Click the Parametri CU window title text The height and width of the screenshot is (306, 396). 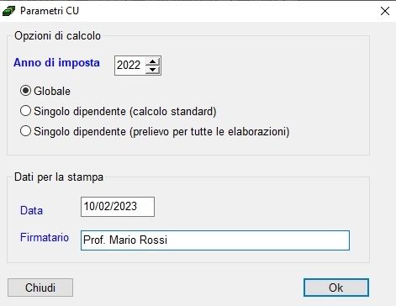pos(50,11)
